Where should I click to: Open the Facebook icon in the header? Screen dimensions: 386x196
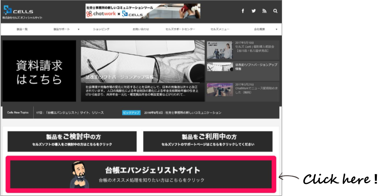pos(243,11)
